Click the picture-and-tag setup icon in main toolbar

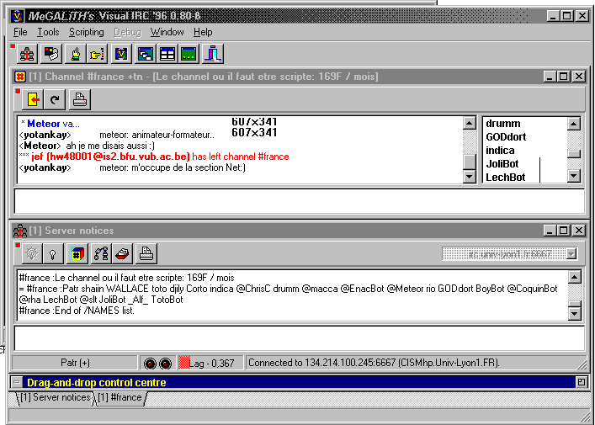tap(51, 54)
